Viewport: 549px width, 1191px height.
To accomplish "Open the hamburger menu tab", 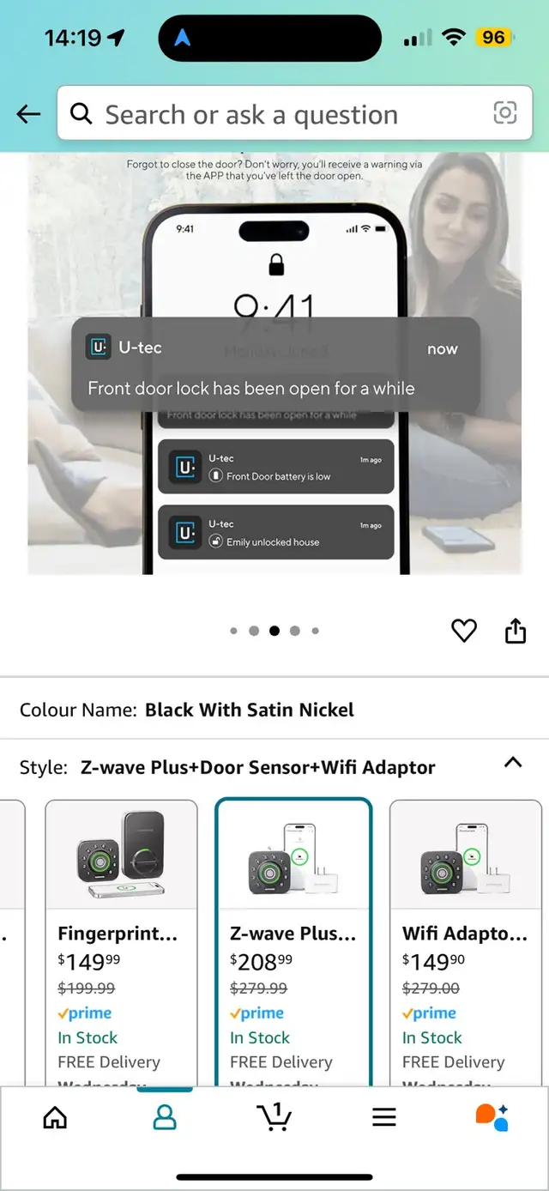I will point(384,1116).
